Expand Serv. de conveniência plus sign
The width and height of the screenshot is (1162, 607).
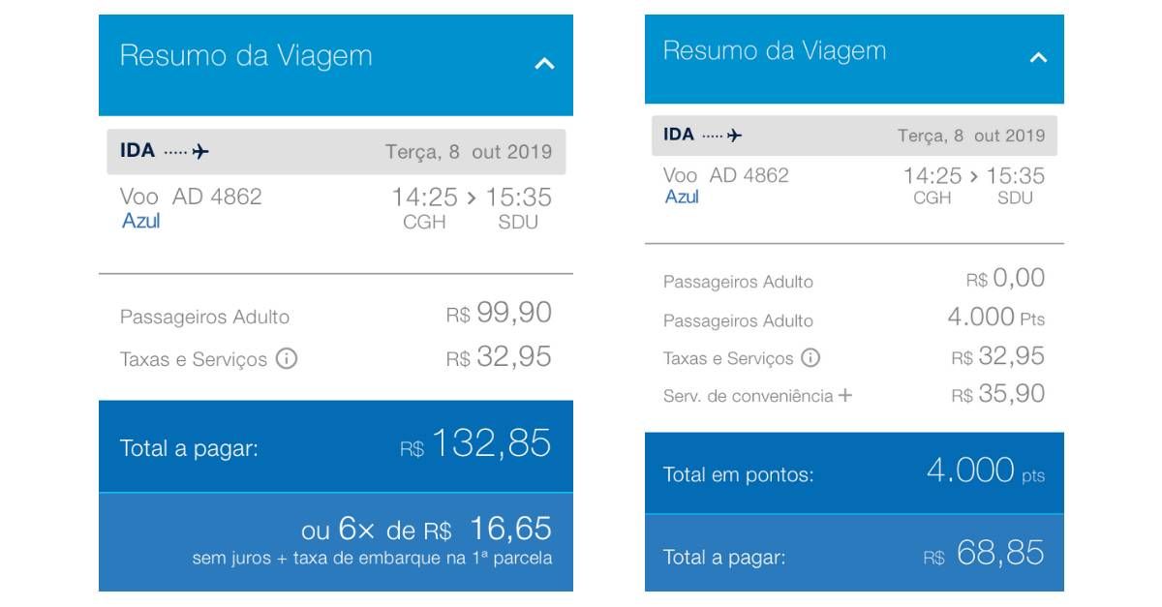(x=845, y=395)
